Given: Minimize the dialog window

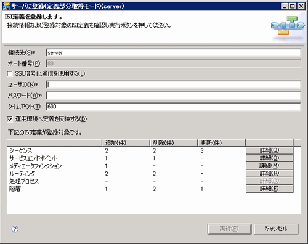Looking at the screenshot, I should tap(285, 6).
